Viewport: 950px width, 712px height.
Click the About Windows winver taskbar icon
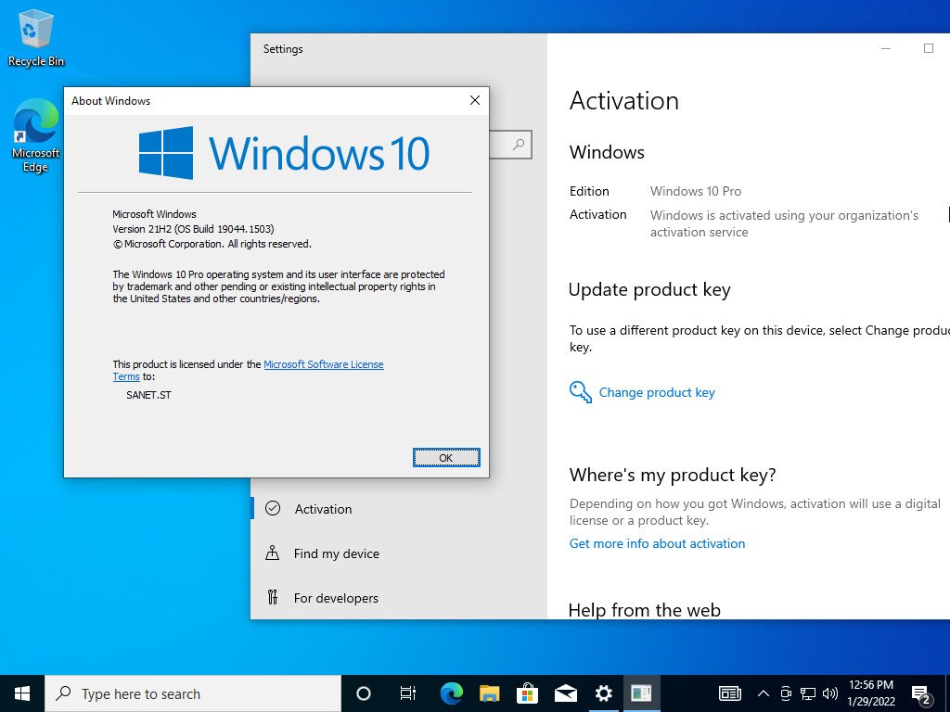(641, 693)
